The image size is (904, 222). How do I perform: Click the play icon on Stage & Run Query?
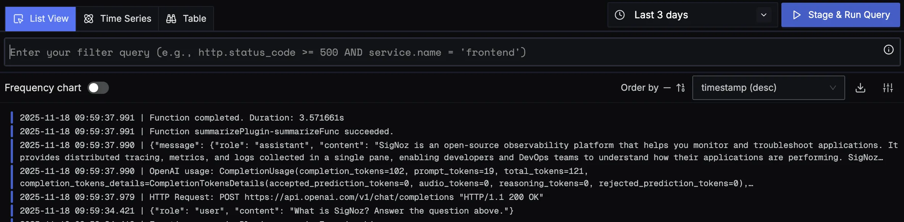pyautogui.click(x=797, y=14)
